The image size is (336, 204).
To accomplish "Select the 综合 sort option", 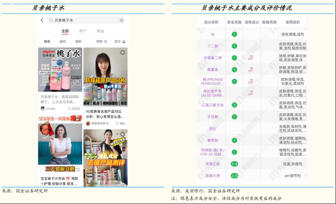I will pyautogui.click(x=47, y=41).
